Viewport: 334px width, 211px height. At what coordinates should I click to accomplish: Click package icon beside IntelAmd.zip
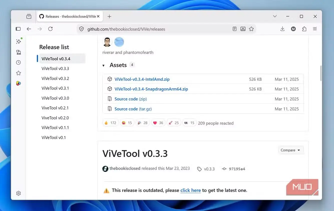(110, 79)
